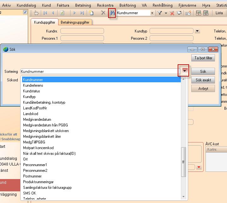Click the funnel filter icon
Image resolution: width=227 pixels, height=203 pixels.
point(160,13)
